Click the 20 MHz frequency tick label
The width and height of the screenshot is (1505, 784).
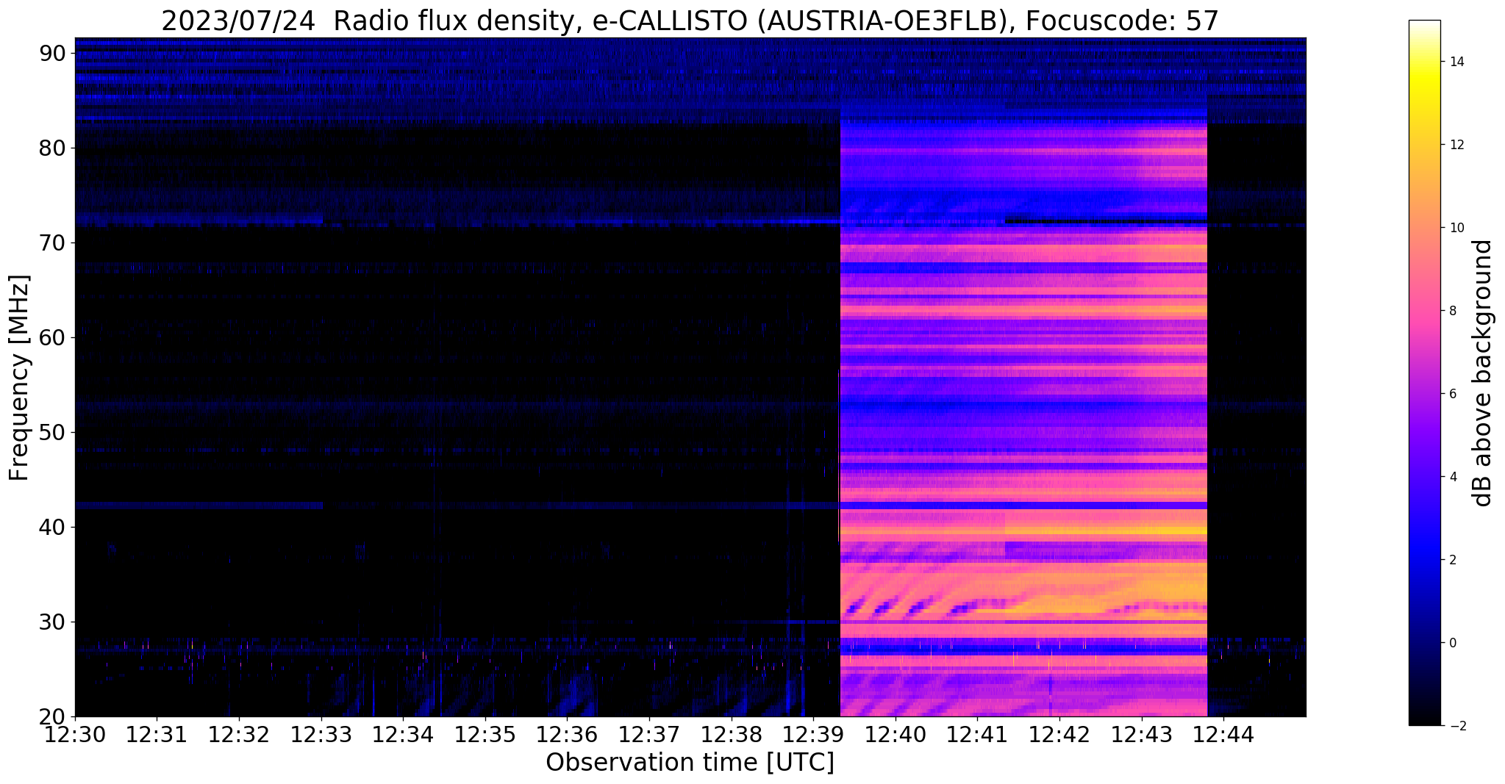[54, 716]
